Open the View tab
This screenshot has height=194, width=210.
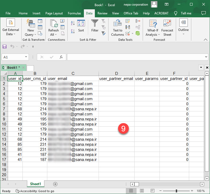115,13
